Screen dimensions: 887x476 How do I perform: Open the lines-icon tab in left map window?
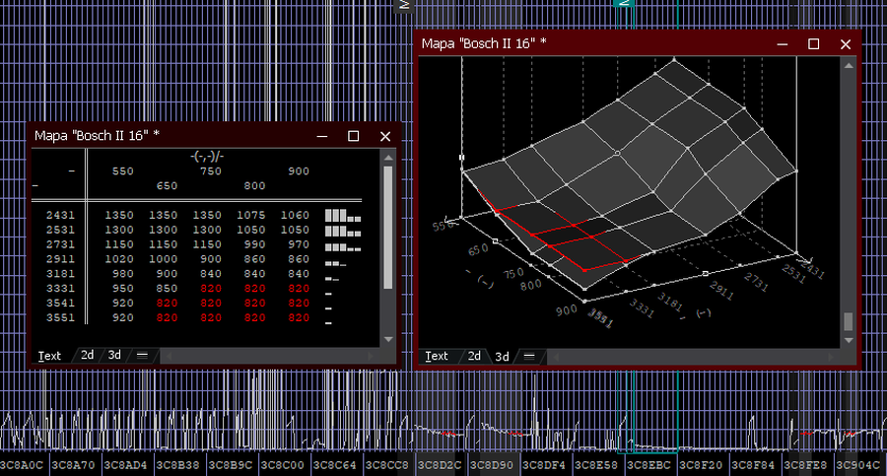[x=142, y=356]
